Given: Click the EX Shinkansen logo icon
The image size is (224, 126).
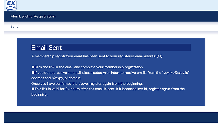Looking at the screenshot, I should [11, 5].
